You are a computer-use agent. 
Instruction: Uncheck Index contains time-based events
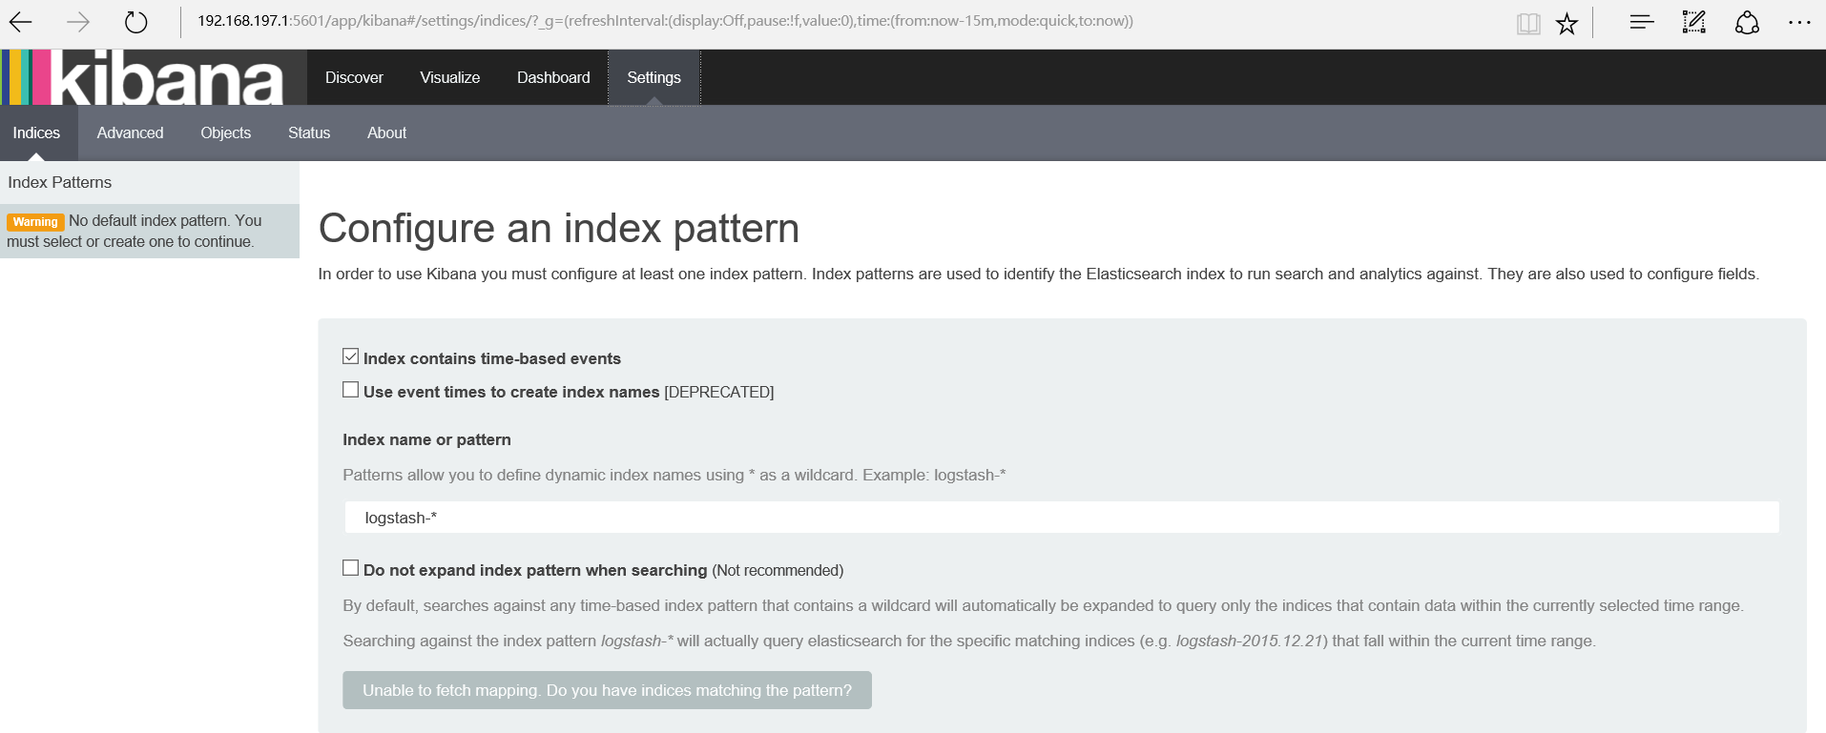(x=351, y=356)
